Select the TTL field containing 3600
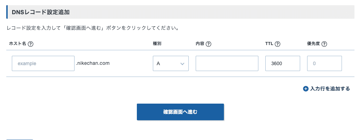This screenshot has height=140, width=359. 282,64
